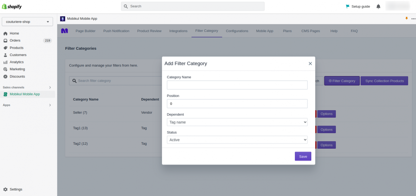416x196 pixels.
Task: Click the Mobikul 'M' logo icon
Action: pyautogui.click(x=64, y=31)
